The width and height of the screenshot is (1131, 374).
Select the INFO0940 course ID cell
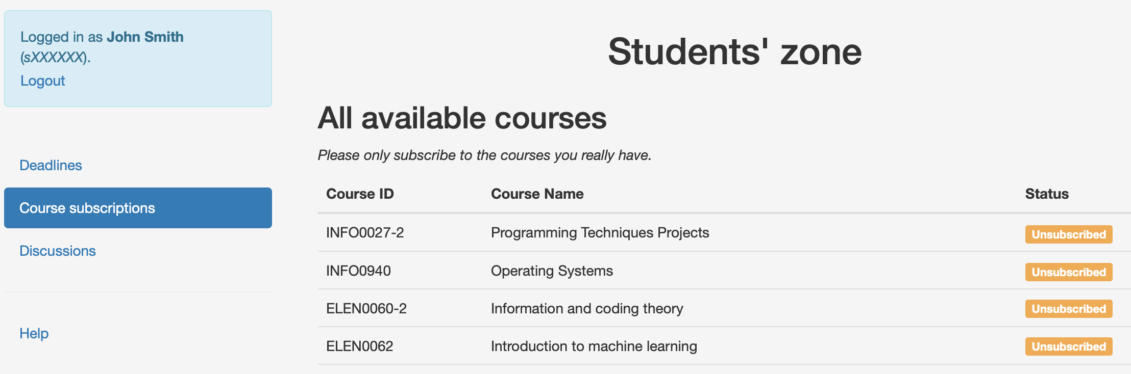pos(358,271)
